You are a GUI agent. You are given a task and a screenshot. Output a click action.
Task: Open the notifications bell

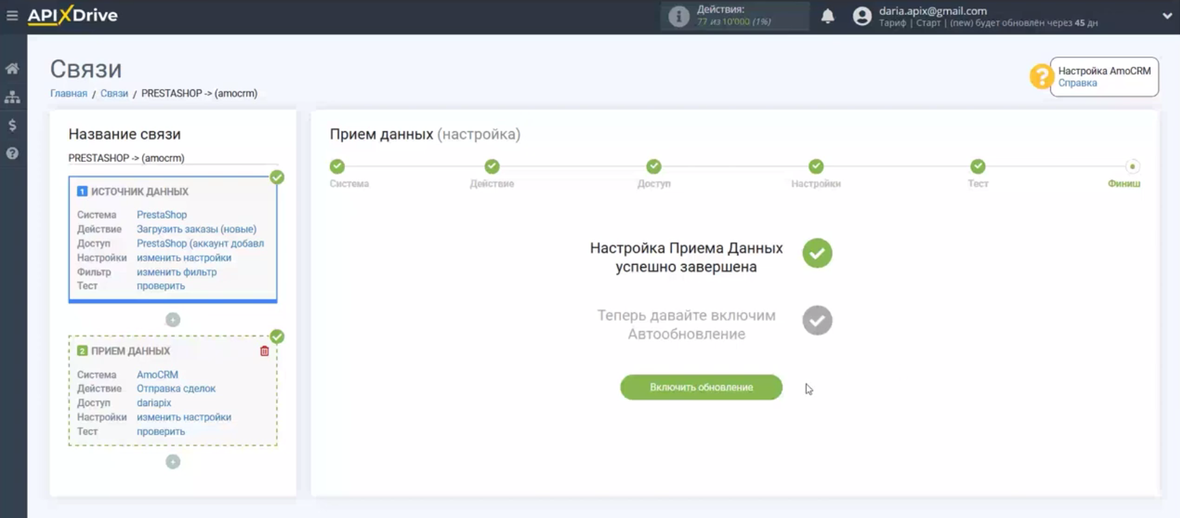(828, 16)
